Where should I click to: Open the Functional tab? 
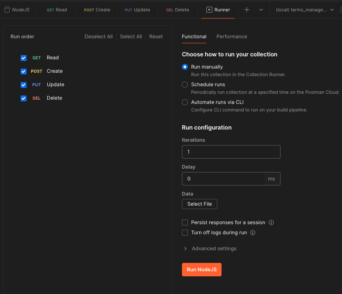[194, 37]
